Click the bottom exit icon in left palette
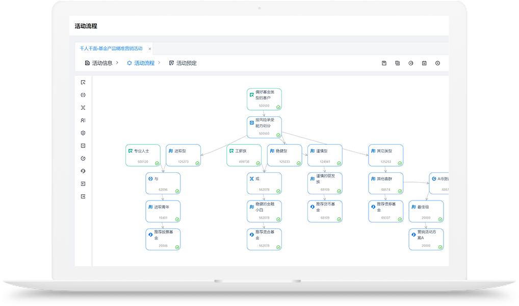The height and width of the screenshot is (306, 519). tap(83, 196)
